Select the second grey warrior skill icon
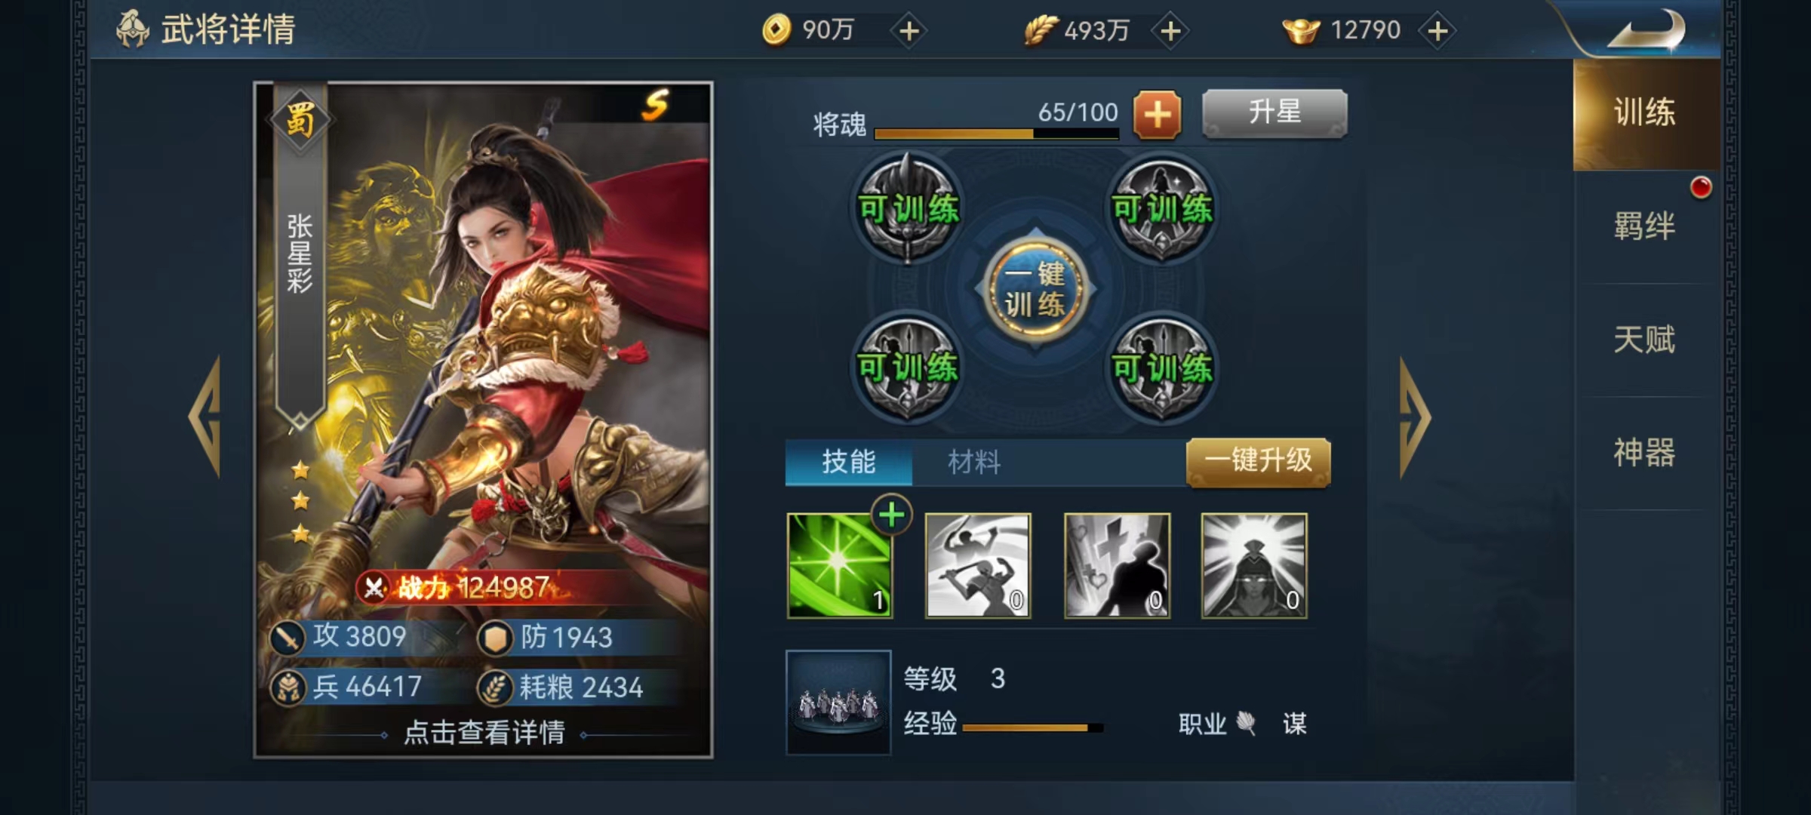This screenshot has width=1811, height=815. point(978,566)
